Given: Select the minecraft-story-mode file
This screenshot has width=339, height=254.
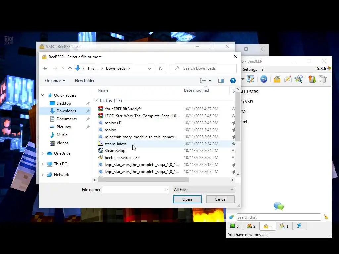Looking at the screenshot, I should pyautogui.click(x=166, y=137).
